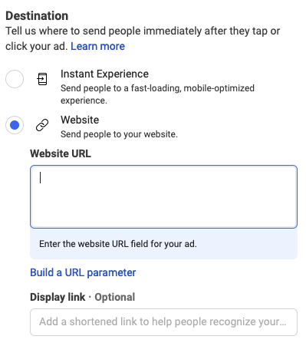Click the Website option title text
Screen dimensions: 306x346
pyautogui.click(x=80, y=120)
